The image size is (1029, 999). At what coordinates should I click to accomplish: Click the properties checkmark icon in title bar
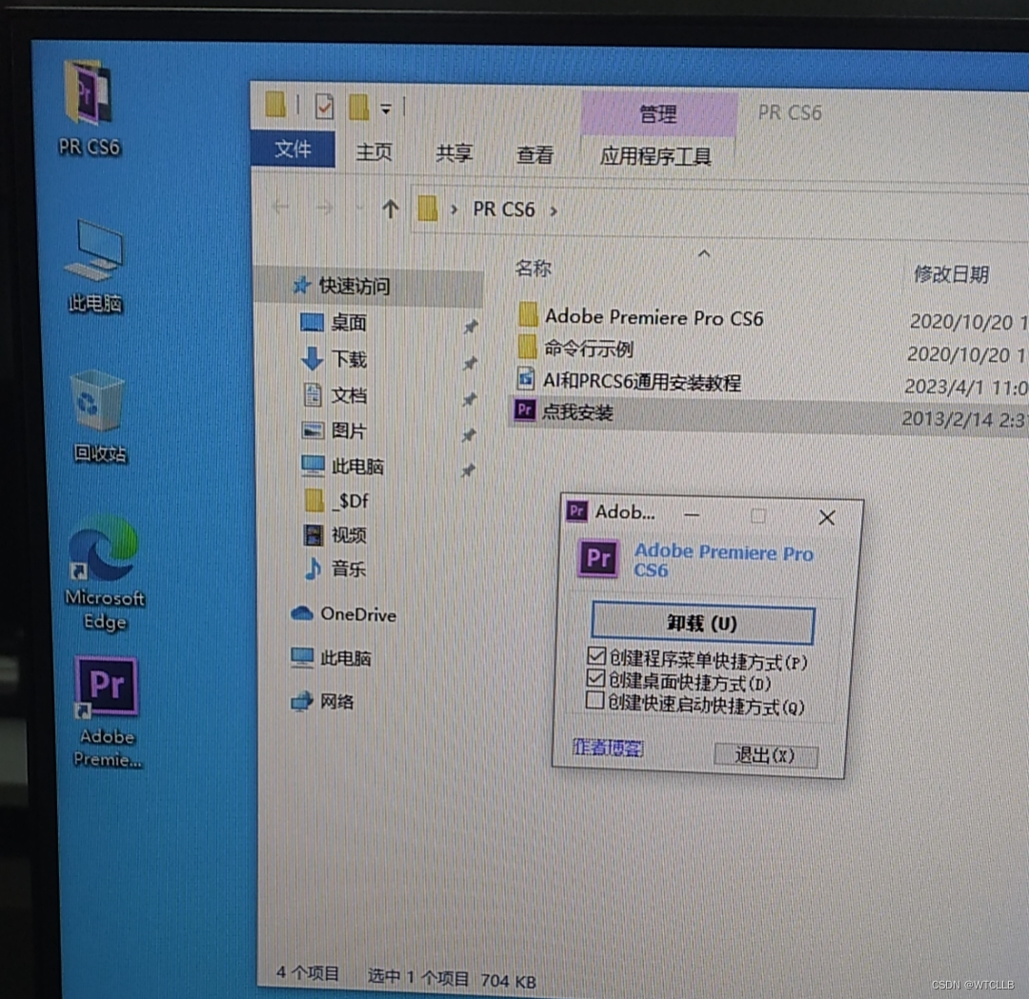324,107
